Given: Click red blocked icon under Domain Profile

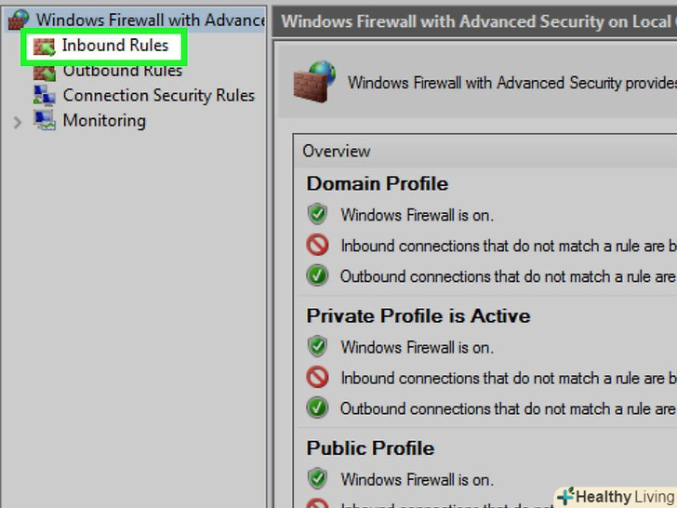Looking at the screenshot, I should pyautogui.click(x=318, y=246).
